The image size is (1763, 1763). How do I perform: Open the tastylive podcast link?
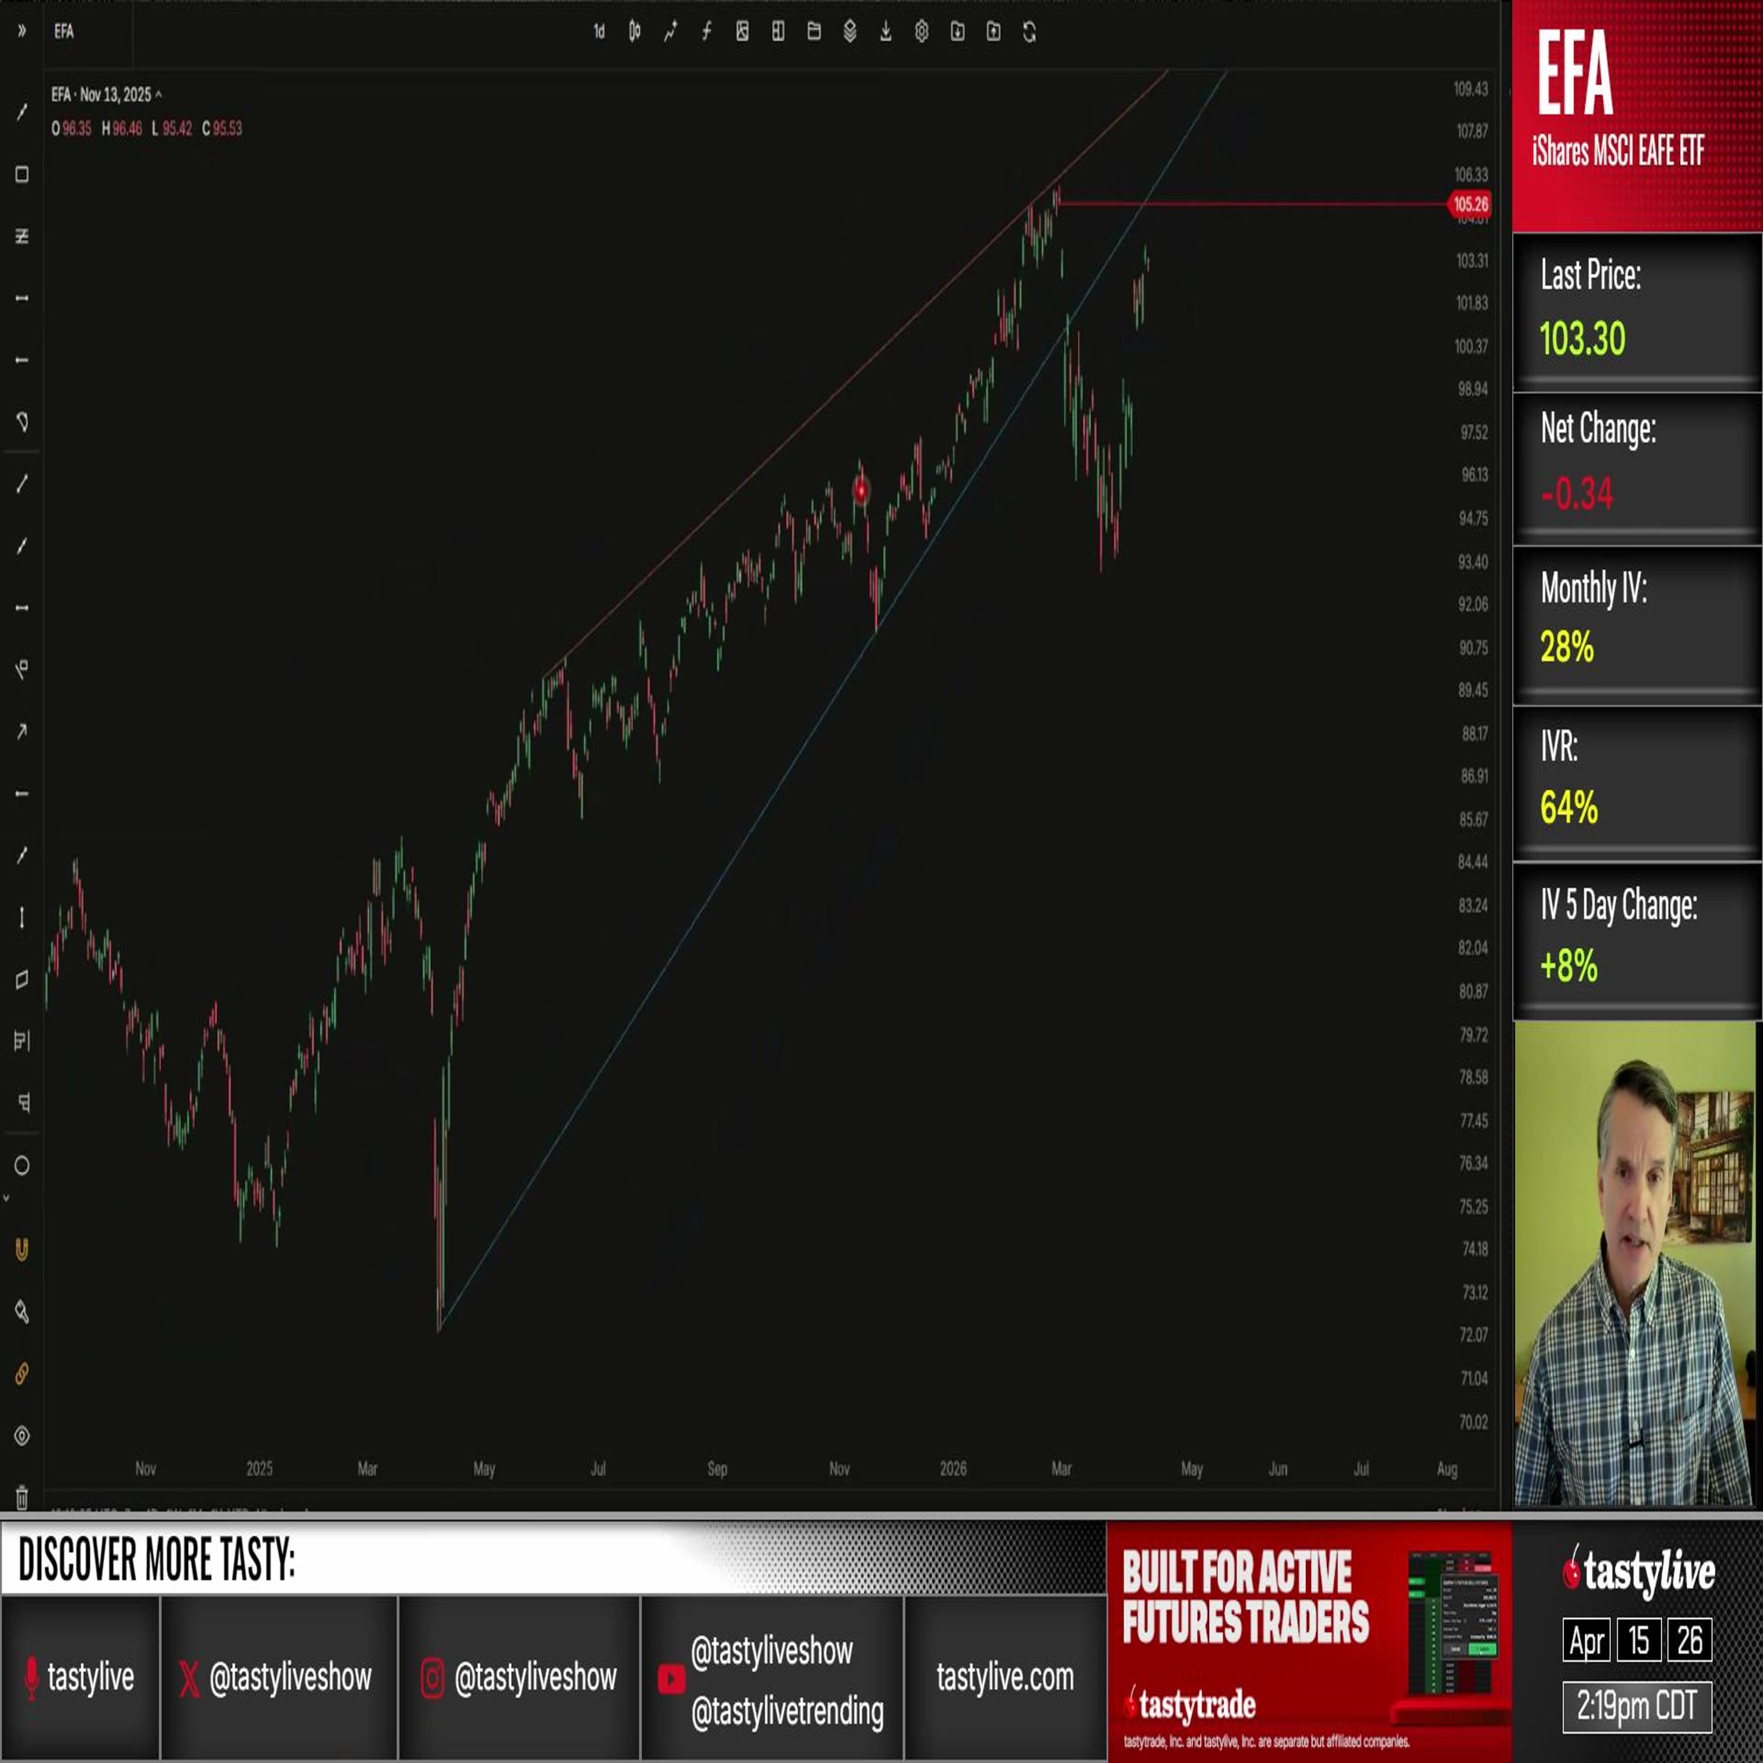click(x=81, y=1676)
